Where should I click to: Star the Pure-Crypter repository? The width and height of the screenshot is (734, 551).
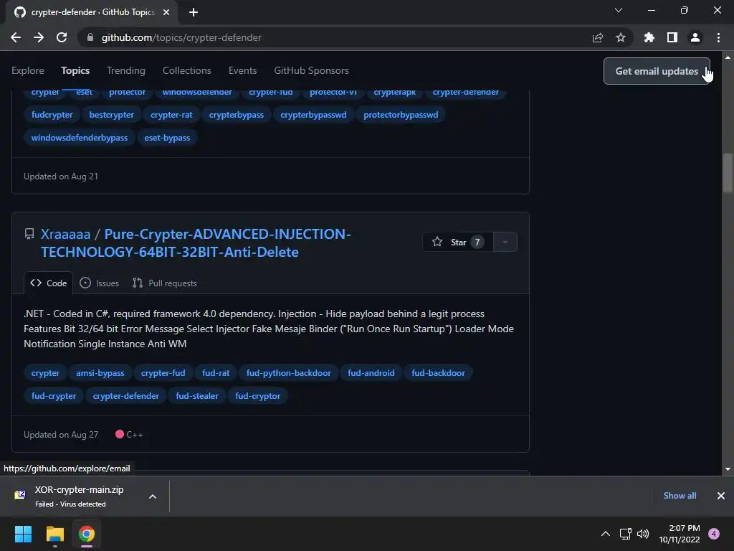coord(458,242)
